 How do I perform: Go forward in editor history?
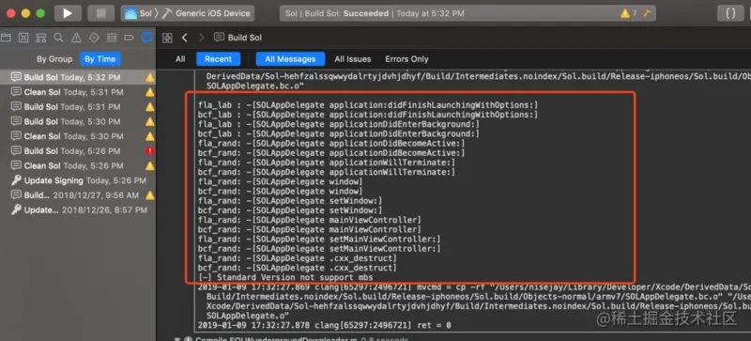click(201, 38)
